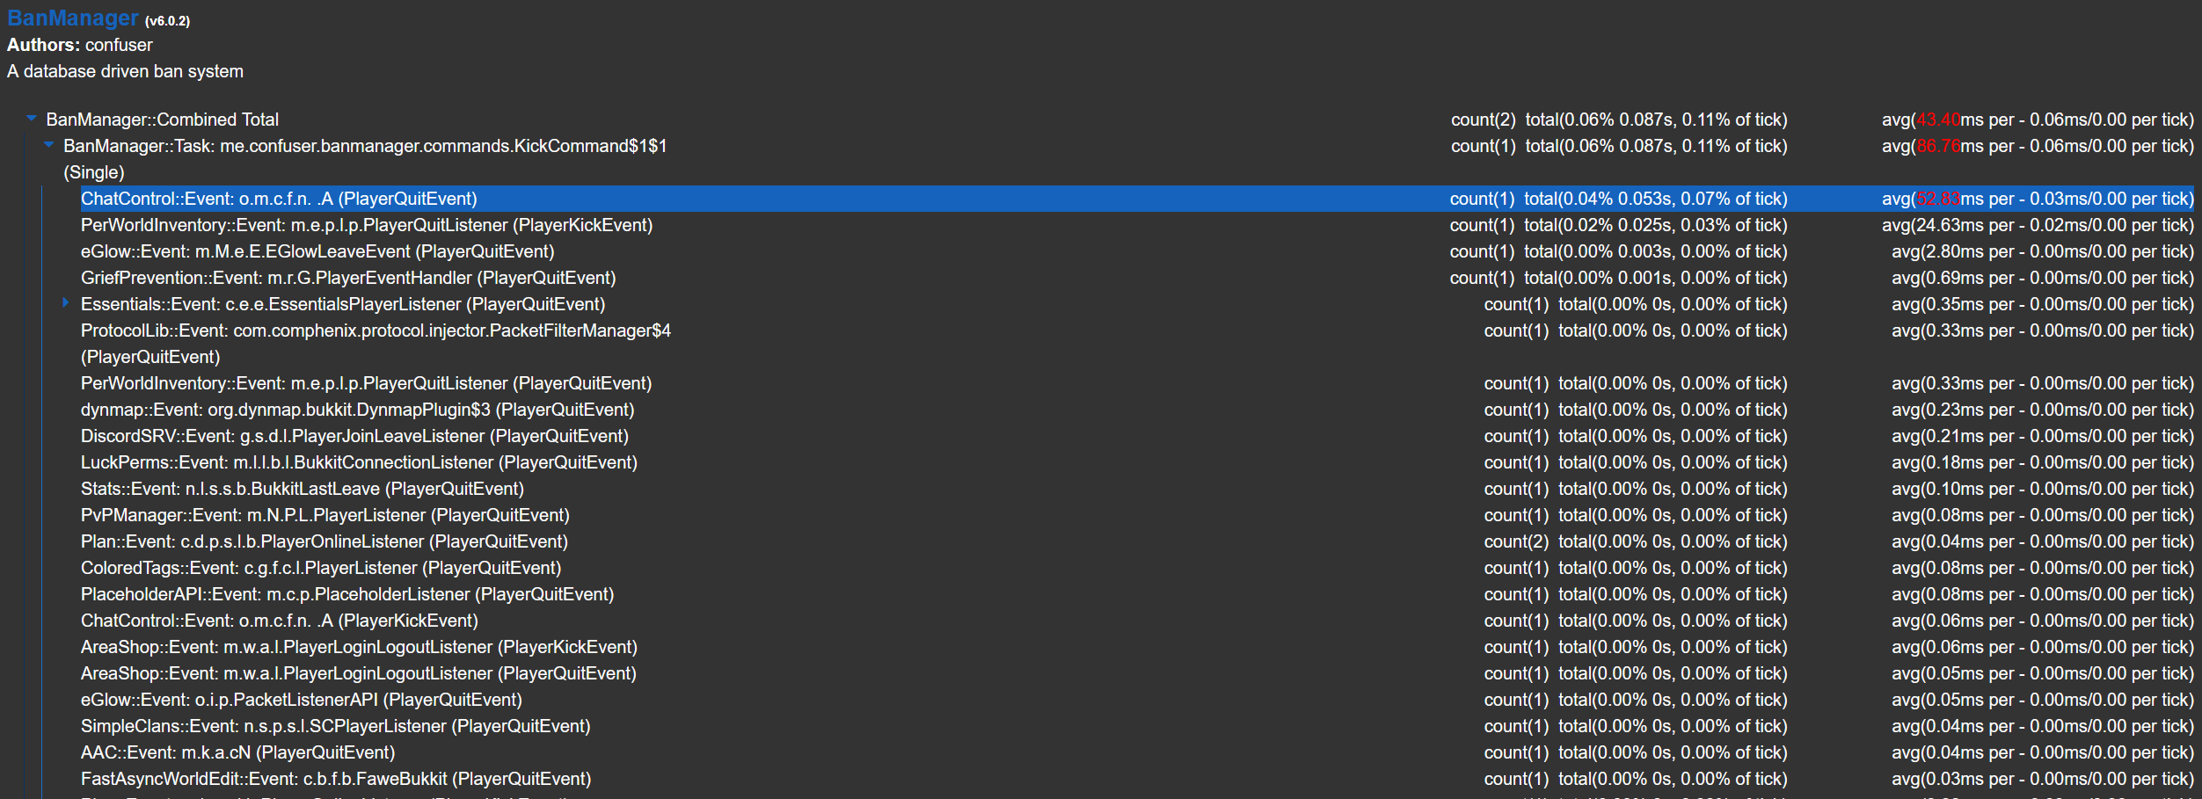Select the FastAsyncWorldEdit FaweBukkit row
This screenshot has width=2202, height=799.
tap(335, 779)
